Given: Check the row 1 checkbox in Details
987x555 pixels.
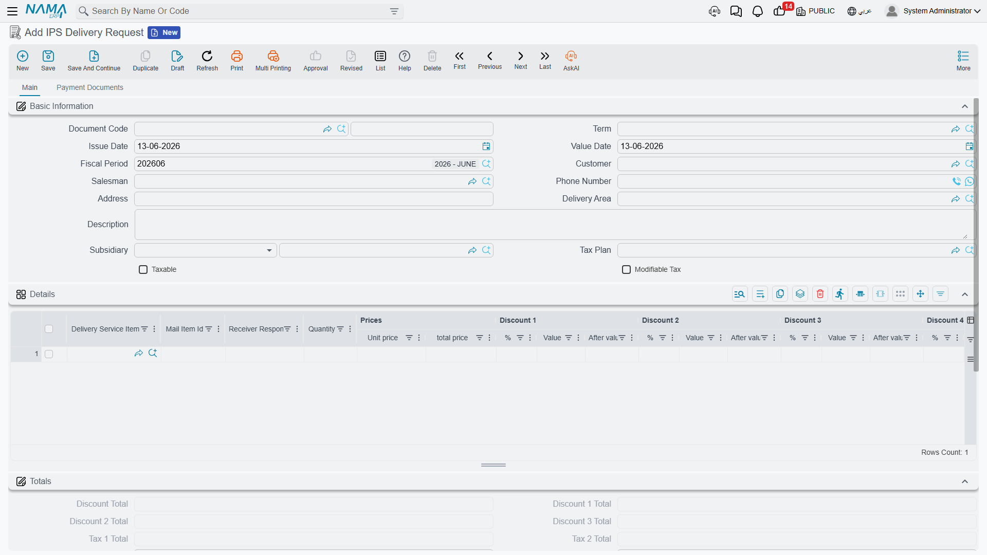Looking at the screenshot, I should 49,354.
